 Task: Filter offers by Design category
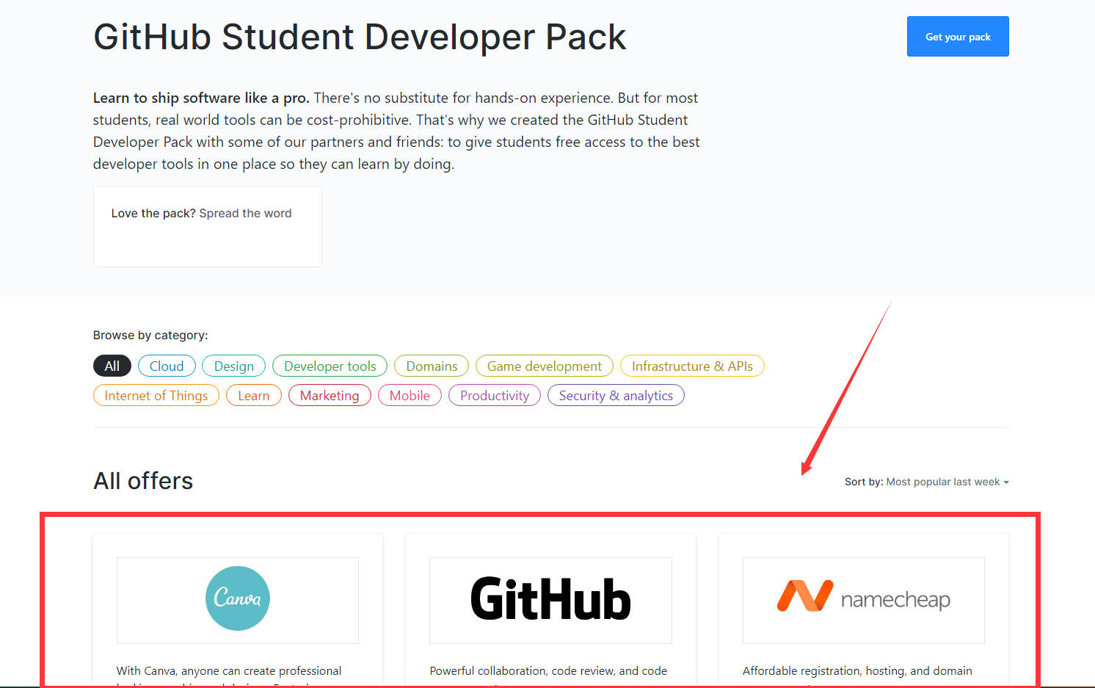(x=234, y=366)
